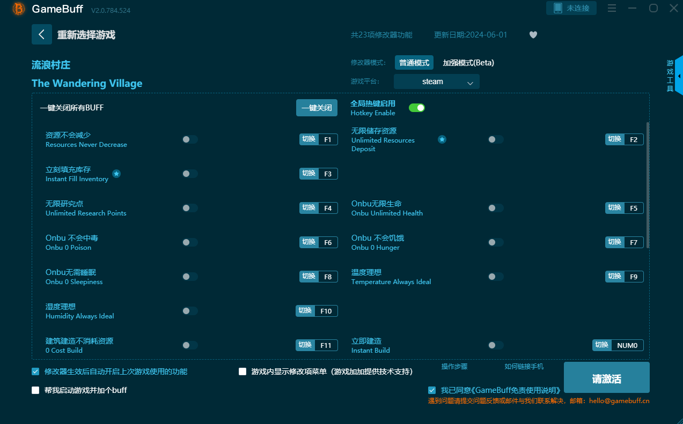This screenshot has width=683, height=424.
Task: Uncheck auto-enable last used functions checkbox
Action: [x=35, y=371]
